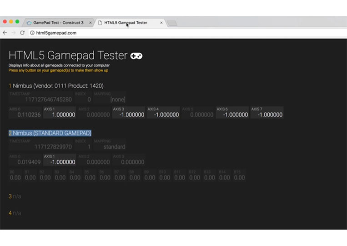Click the B5 button value cell
Image resolution: width=347 pixels, height=246 pixels.
coord(90,176)
